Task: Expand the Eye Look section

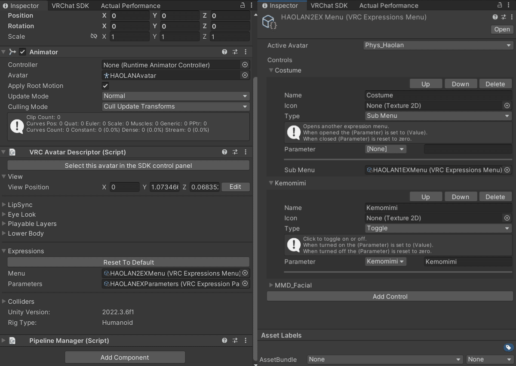Action: pyautogui.click(x=4, y=215)
